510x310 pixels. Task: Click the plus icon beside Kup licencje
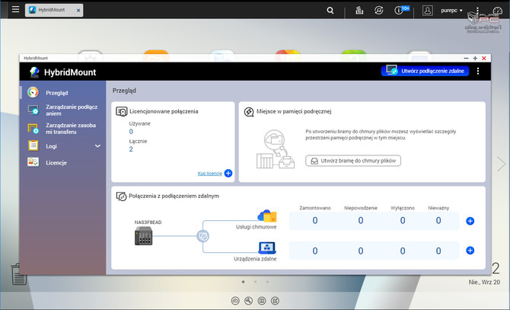pos(228,173)
